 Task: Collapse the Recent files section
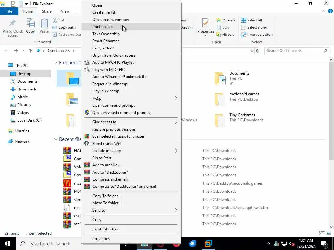(x=56, y=139)
